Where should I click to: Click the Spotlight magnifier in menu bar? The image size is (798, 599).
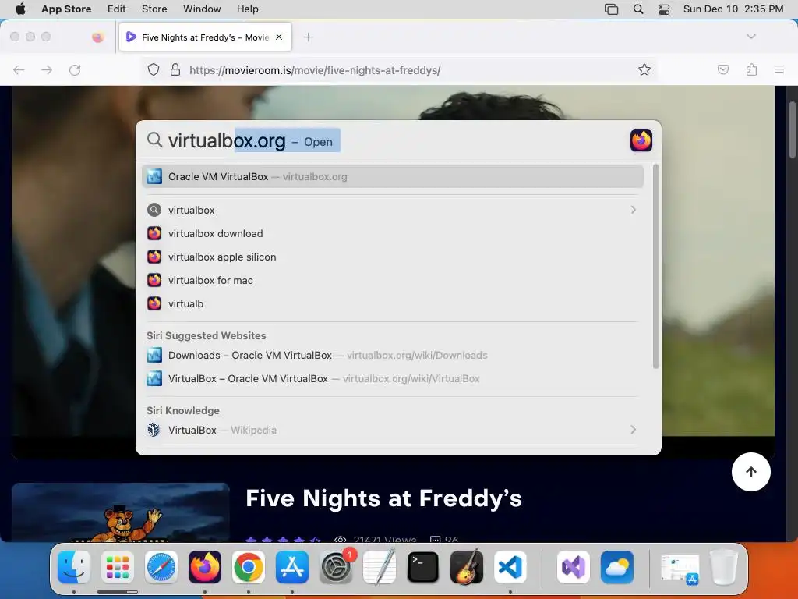click(638, 9)
